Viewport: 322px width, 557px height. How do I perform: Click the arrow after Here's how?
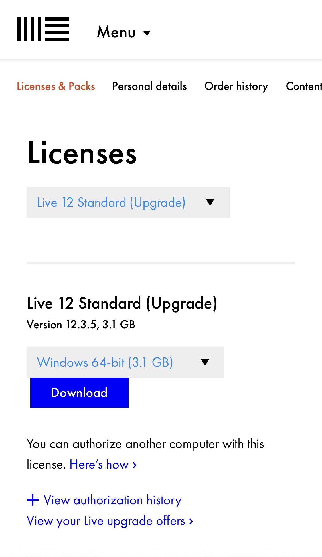click(134, 464)
